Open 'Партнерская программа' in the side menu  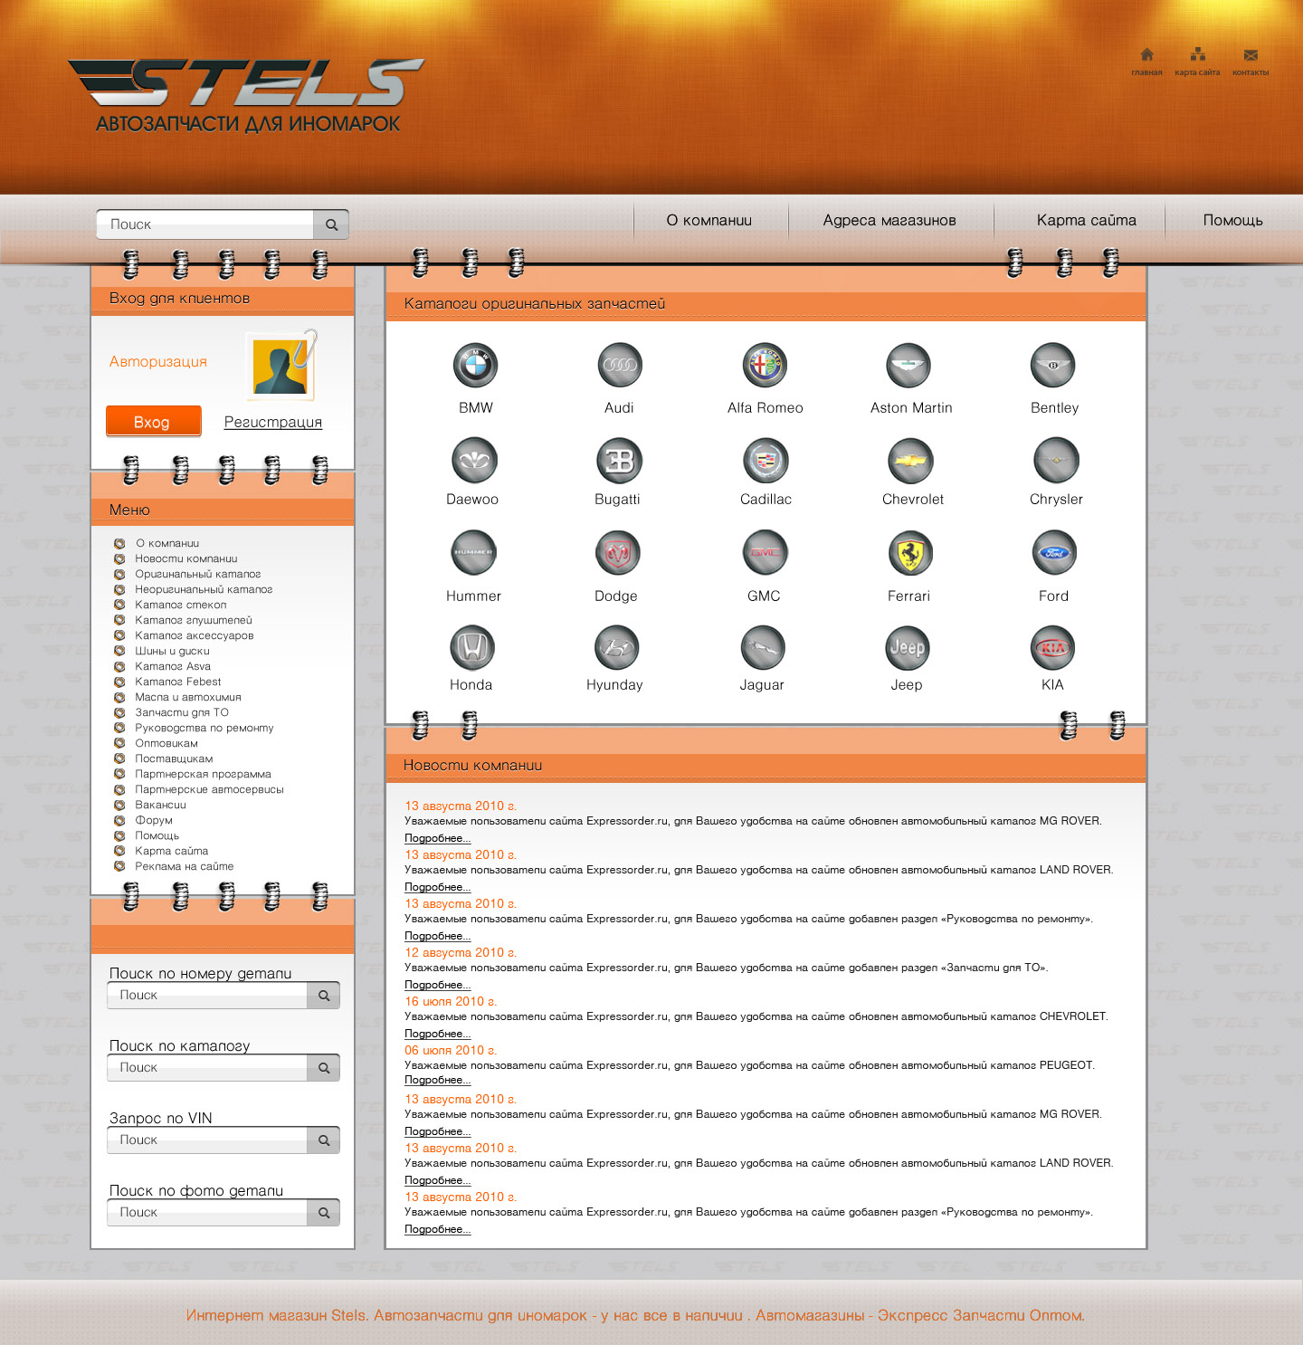pos(204,774)
